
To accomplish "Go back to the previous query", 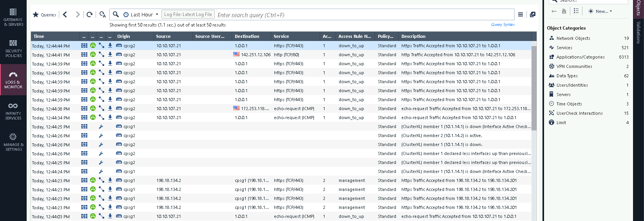I will [x=65, y=15].
